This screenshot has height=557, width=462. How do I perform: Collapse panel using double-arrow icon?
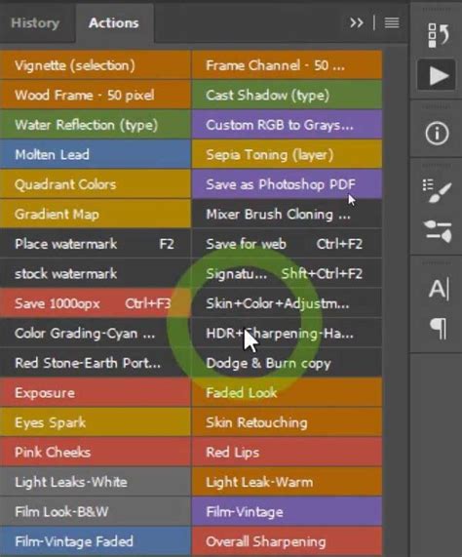357,23
